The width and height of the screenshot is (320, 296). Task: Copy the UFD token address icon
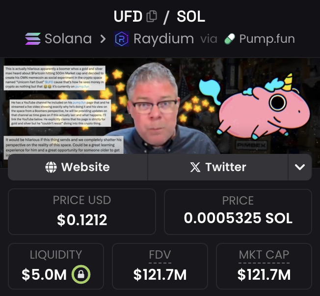point(152,16)
